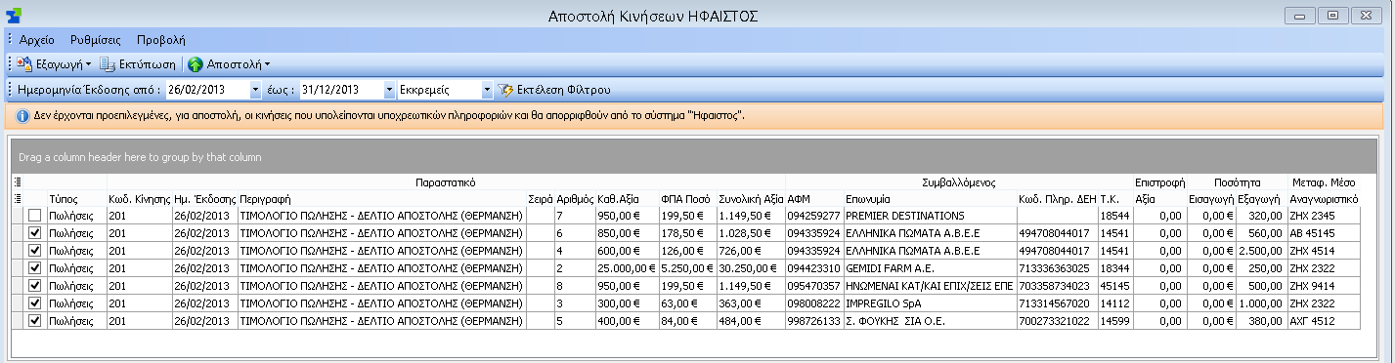The image size is (1395, 363).
Task: Click the Αποστολή button label
Action: pyautogui.click(x=234, y=64)
